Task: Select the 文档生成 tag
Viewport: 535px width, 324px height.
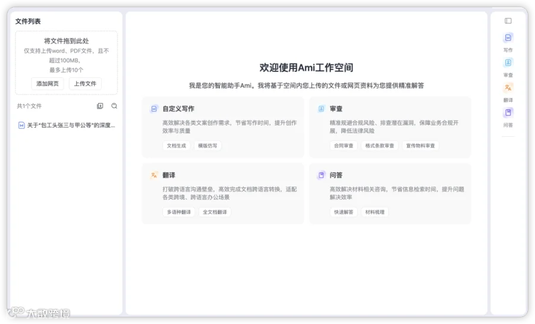Action: pos(177,146)
